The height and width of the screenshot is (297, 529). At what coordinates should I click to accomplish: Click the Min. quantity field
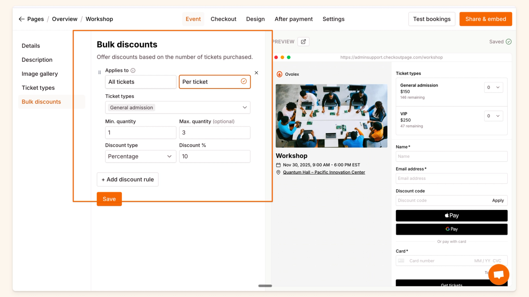click(x=141, y=133)
